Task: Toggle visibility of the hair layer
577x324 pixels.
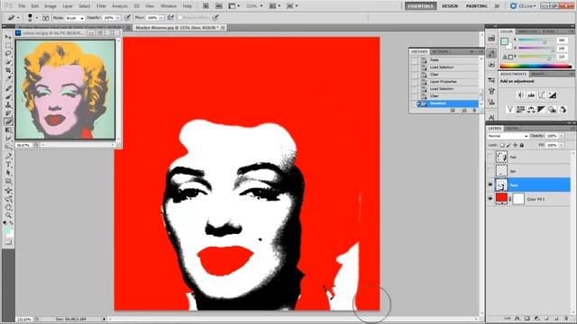Action: click(490, 157)
